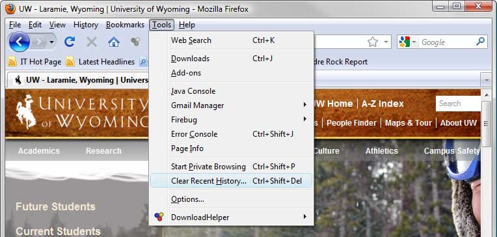Bookmark this page with the star icon
This screenshot has width=497, height=237.
point(373,42)
